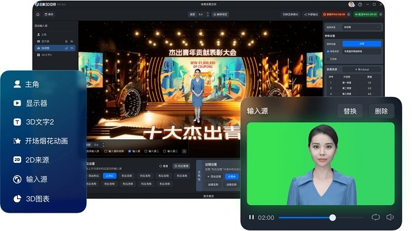The width and height of the screenshot is (412, 231).
Task: Click the 删除 button on the 输入源 card
Action: (381, 111)
